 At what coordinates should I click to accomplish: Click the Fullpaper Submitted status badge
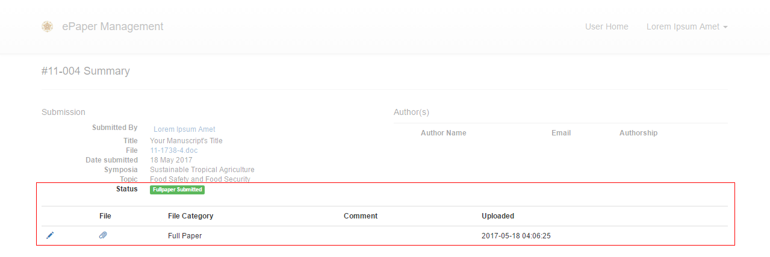tap(177, 190)
